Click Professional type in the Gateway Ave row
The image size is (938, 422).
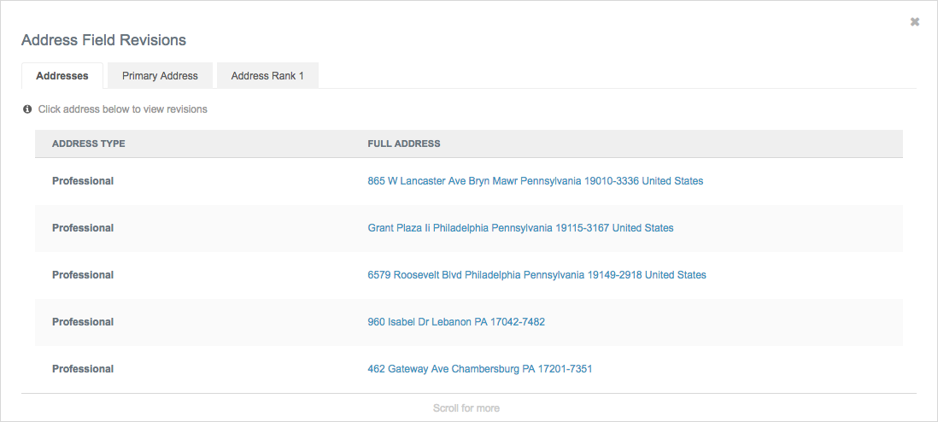click(83, 369)
